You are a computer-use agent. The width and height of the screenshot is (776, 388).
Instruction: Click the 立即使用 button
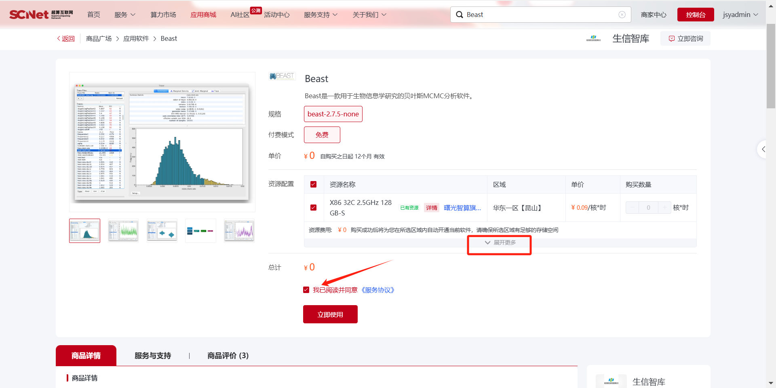(330, 314)
